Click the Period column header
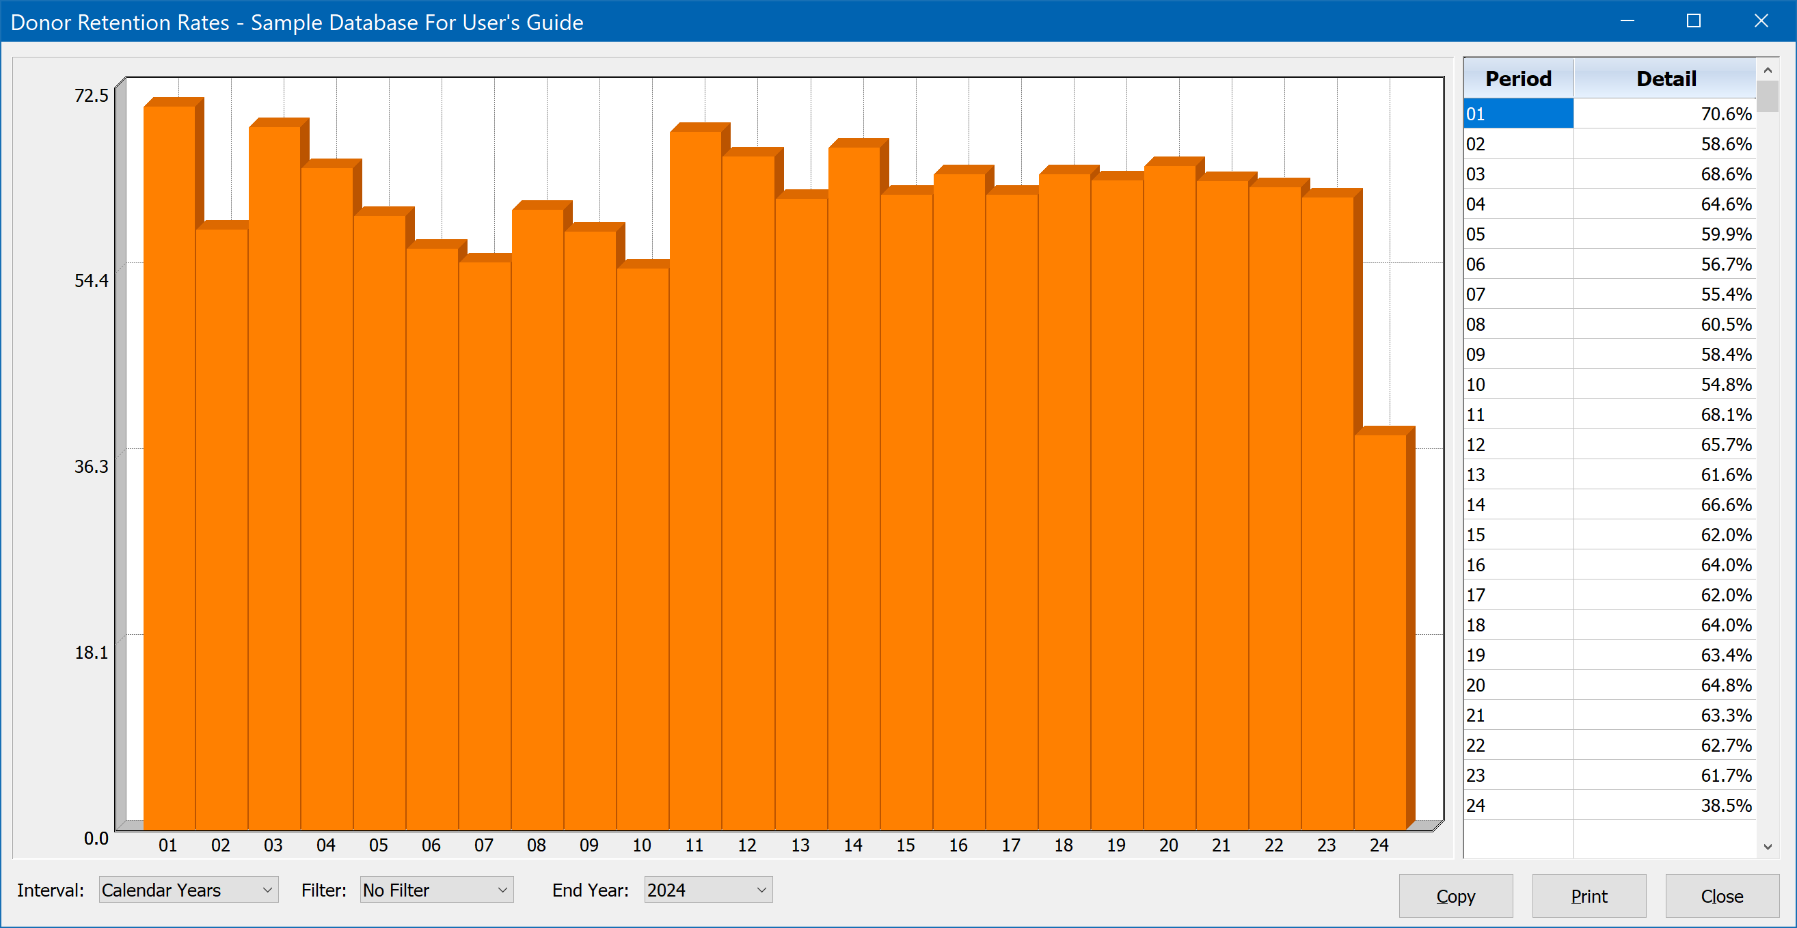Screen dimensions: 1797x928 pyautogui.click(x=1519, y=78)
